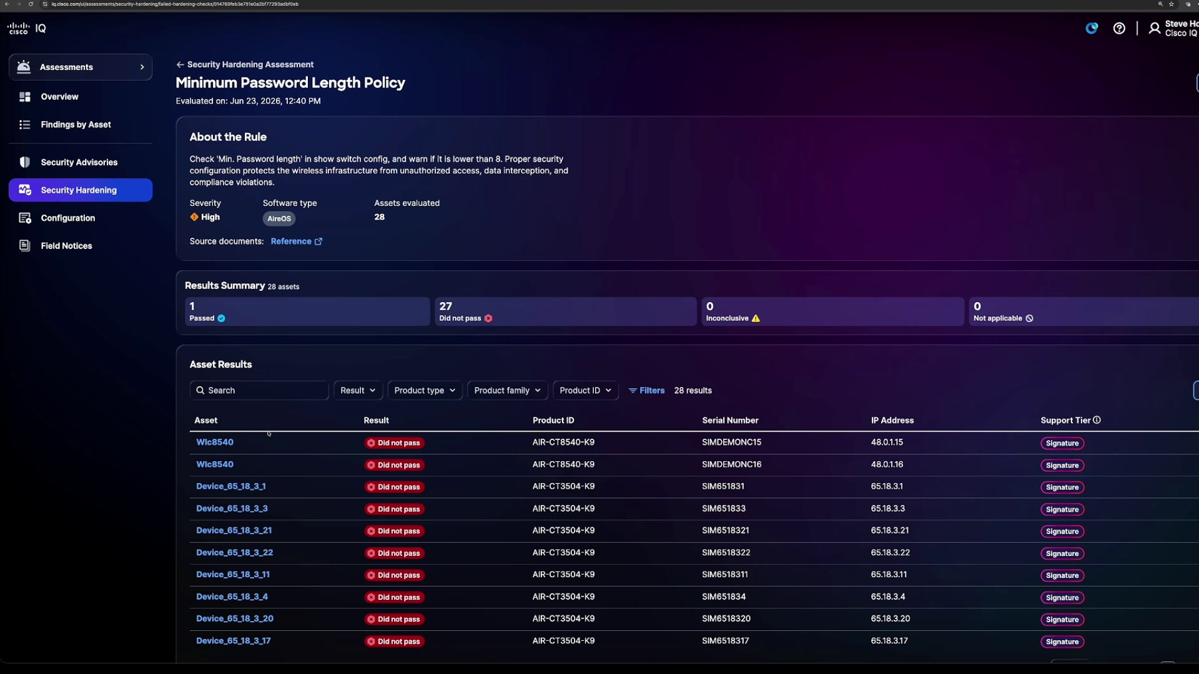Image resolution: width=1199 pixels, height=674 pixels.
Task: Open Security Advisories section
Action: click(x=79, y=162)
